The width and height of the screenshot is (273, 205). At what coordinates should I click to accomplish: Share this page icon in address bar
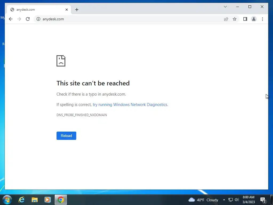click(226, 19)
